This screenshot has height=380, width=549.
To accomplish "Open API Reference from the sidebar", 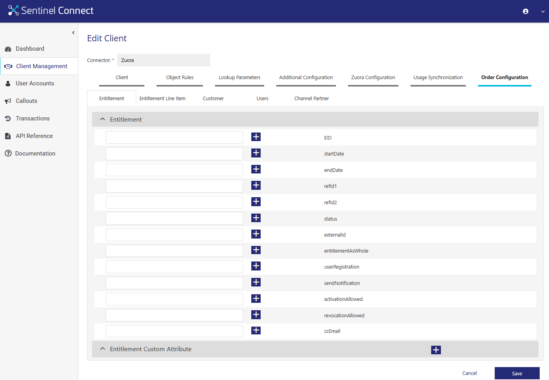I will (x=34, y=136).
